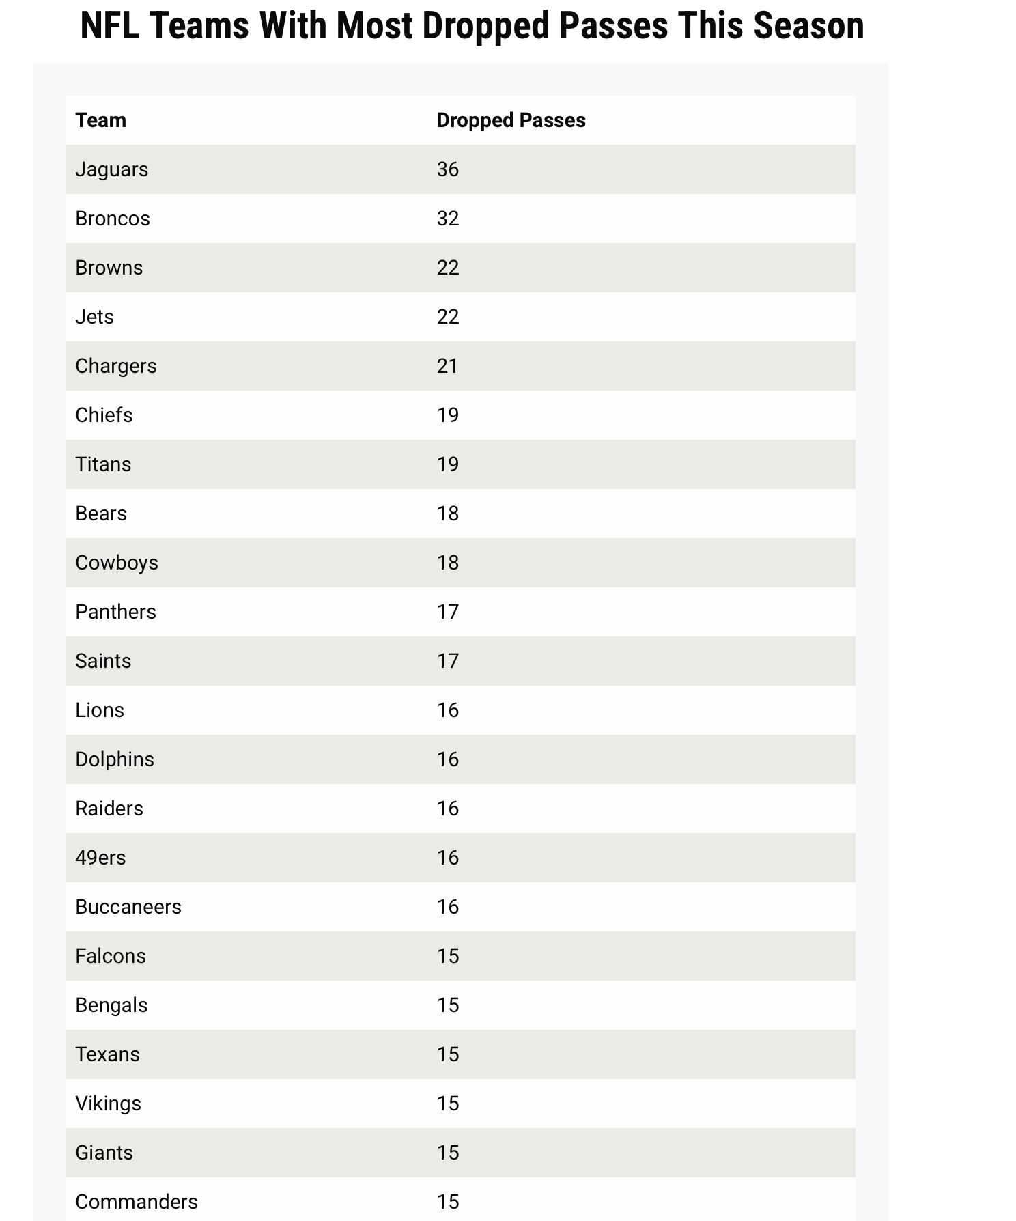Click the Dropped Passes column header
Viewport: 1016px width, 1221px height.
511,120
